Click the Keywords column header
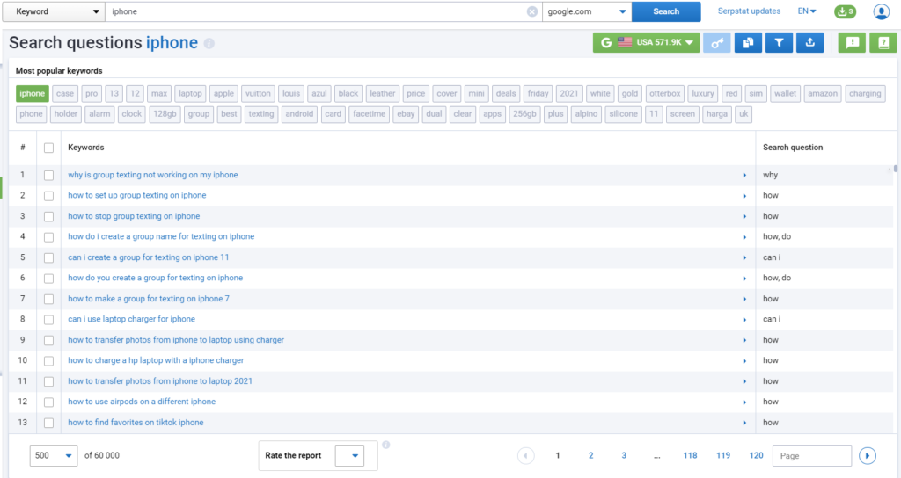The height and width of the screenshot is (478, 901). point(86,148)
